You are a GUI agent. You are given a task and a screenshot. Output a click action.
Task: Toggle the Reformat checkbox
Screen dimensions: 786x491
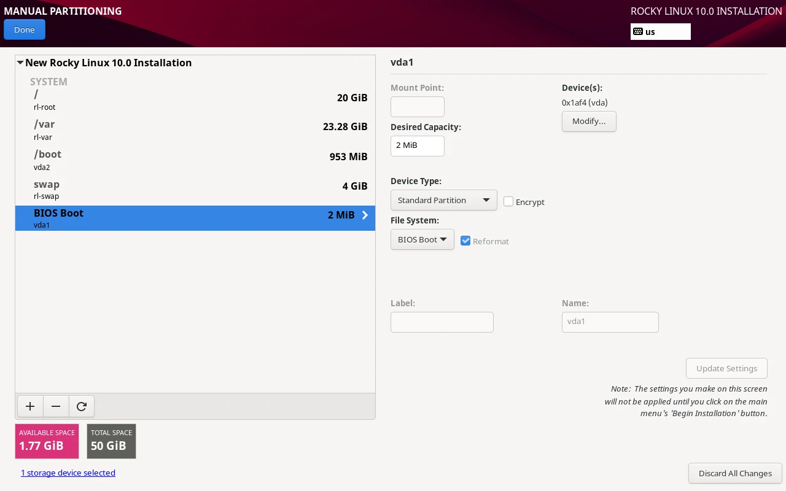[x=465, y=241]
